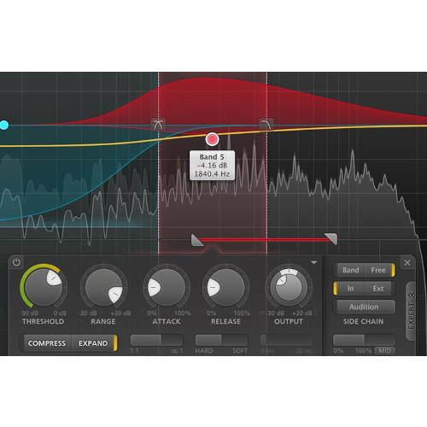Viewport: 427px width, 427px height.
Task: Close the band controls panel
Action: point(407,263)
